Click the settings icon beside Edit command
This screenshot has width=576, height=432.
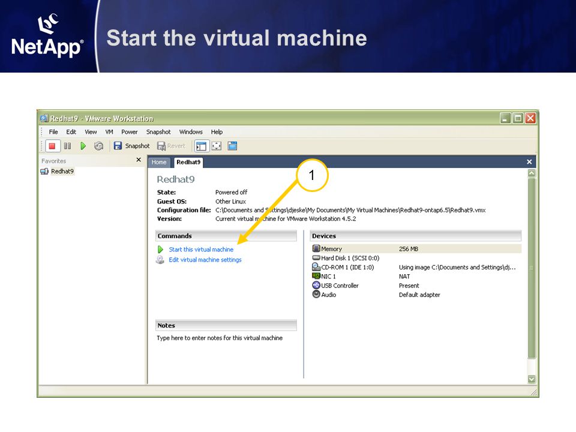[x=160, y=260]
